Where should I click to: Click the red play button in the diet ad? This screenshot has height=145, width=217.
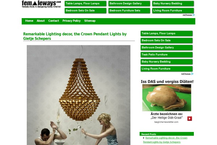tap(190, 119)
